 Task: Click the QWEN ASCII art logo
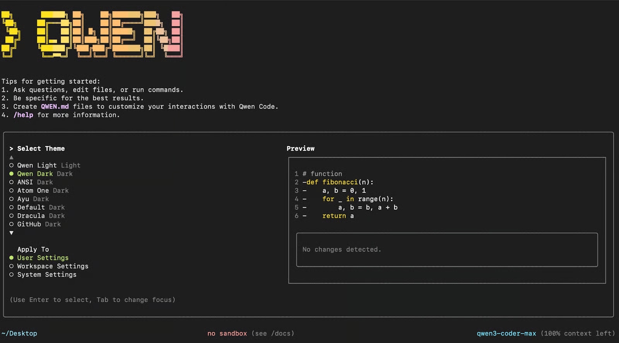[92, 34]
